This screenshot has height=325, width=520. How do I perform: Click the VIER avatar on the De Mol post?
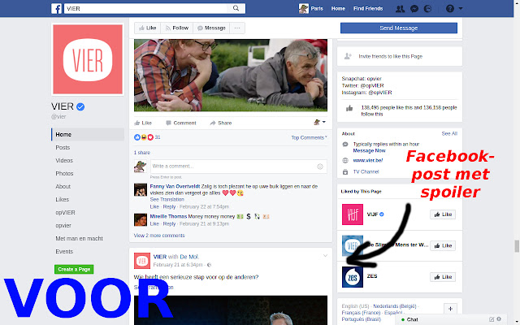point(142,261)
